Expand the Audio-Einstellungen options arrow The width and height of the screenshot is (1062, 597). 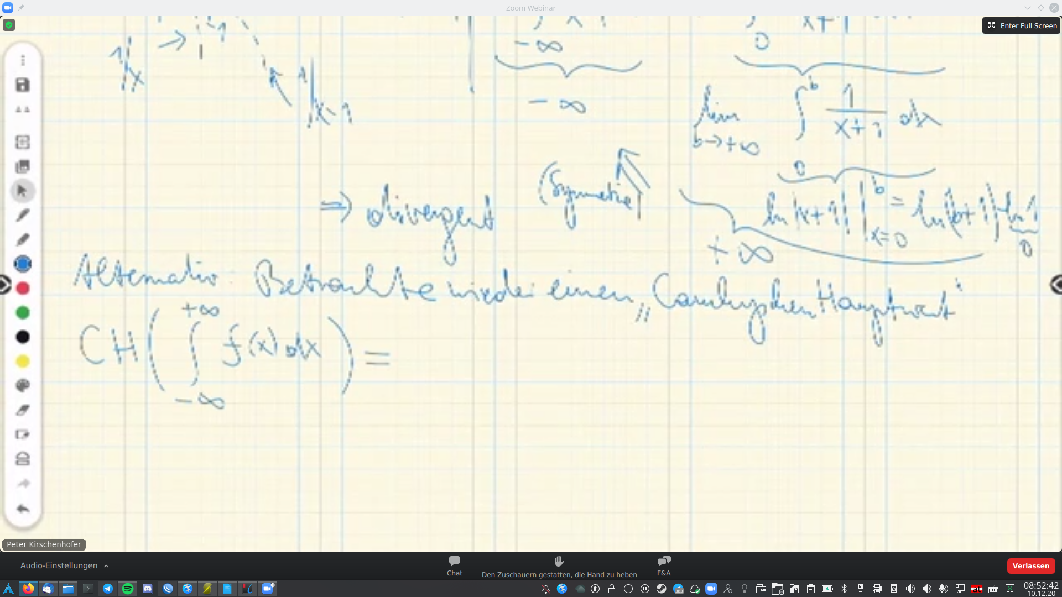click(x=106, y=566)
